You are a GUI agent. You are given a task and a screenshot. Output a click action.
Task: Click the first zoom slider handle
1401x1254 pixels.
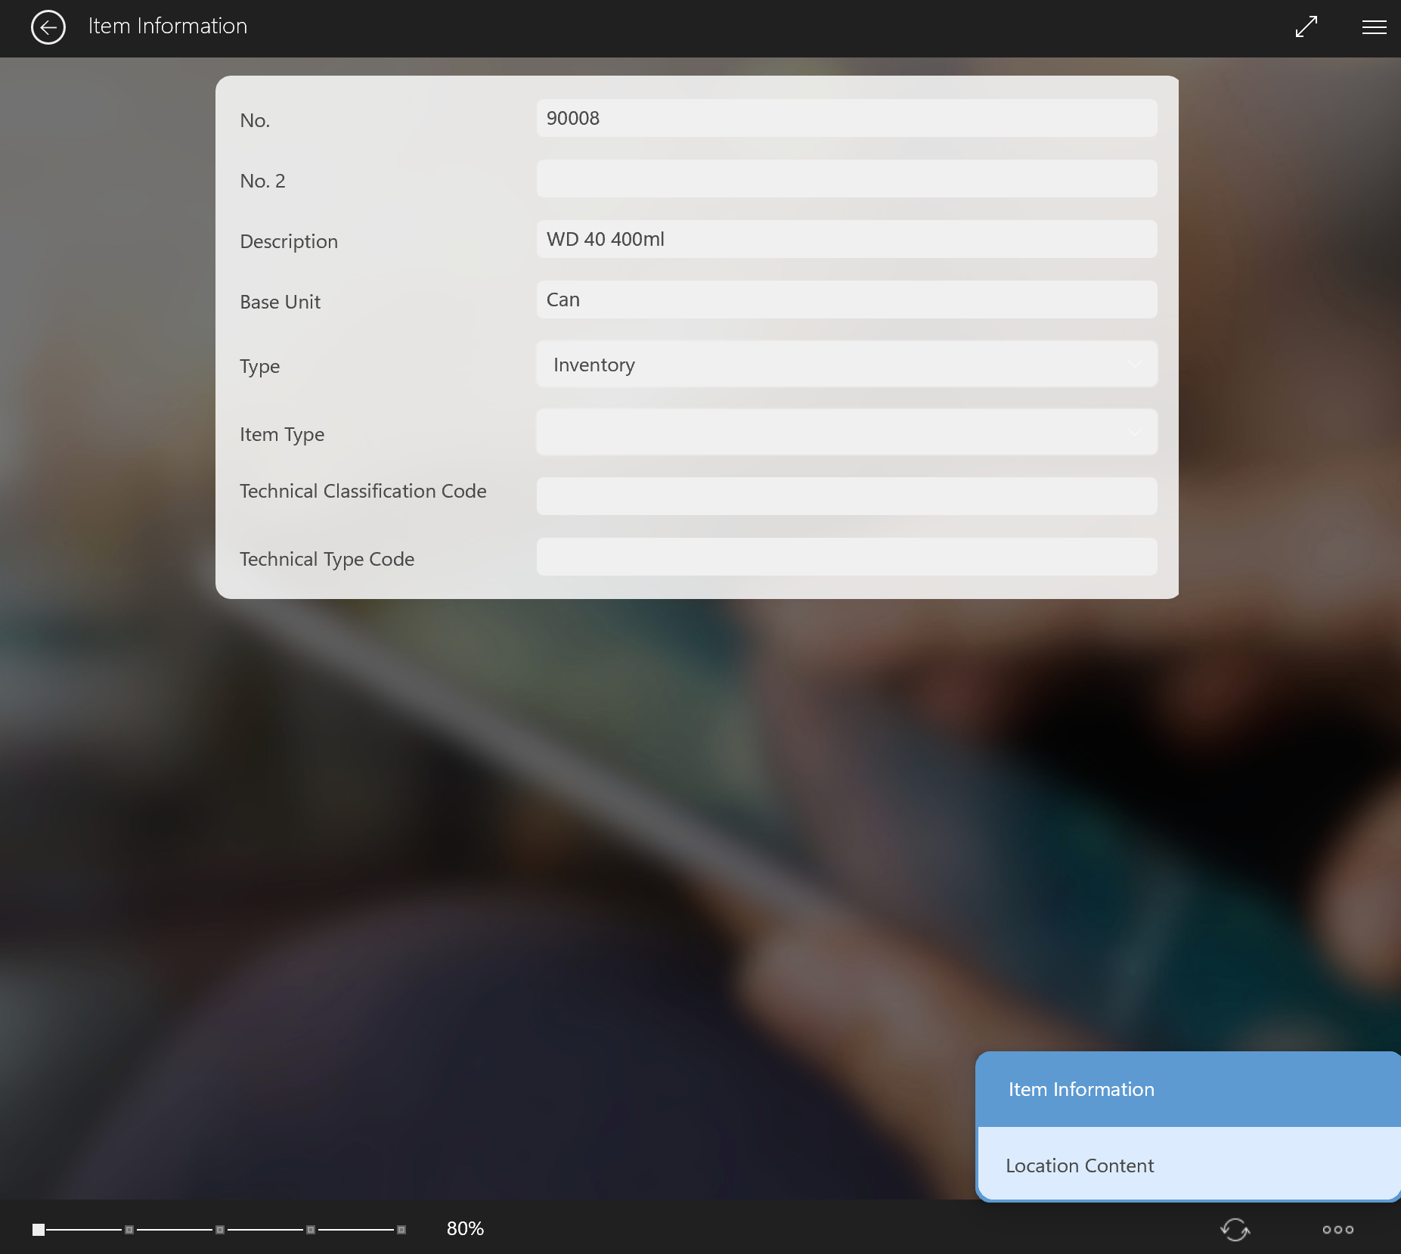[x=39, y=1230]
